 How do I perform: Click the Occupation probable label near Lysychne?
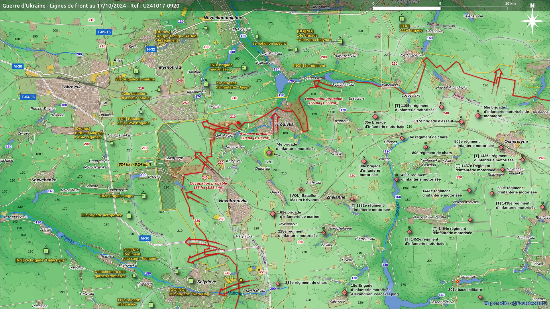323,101
